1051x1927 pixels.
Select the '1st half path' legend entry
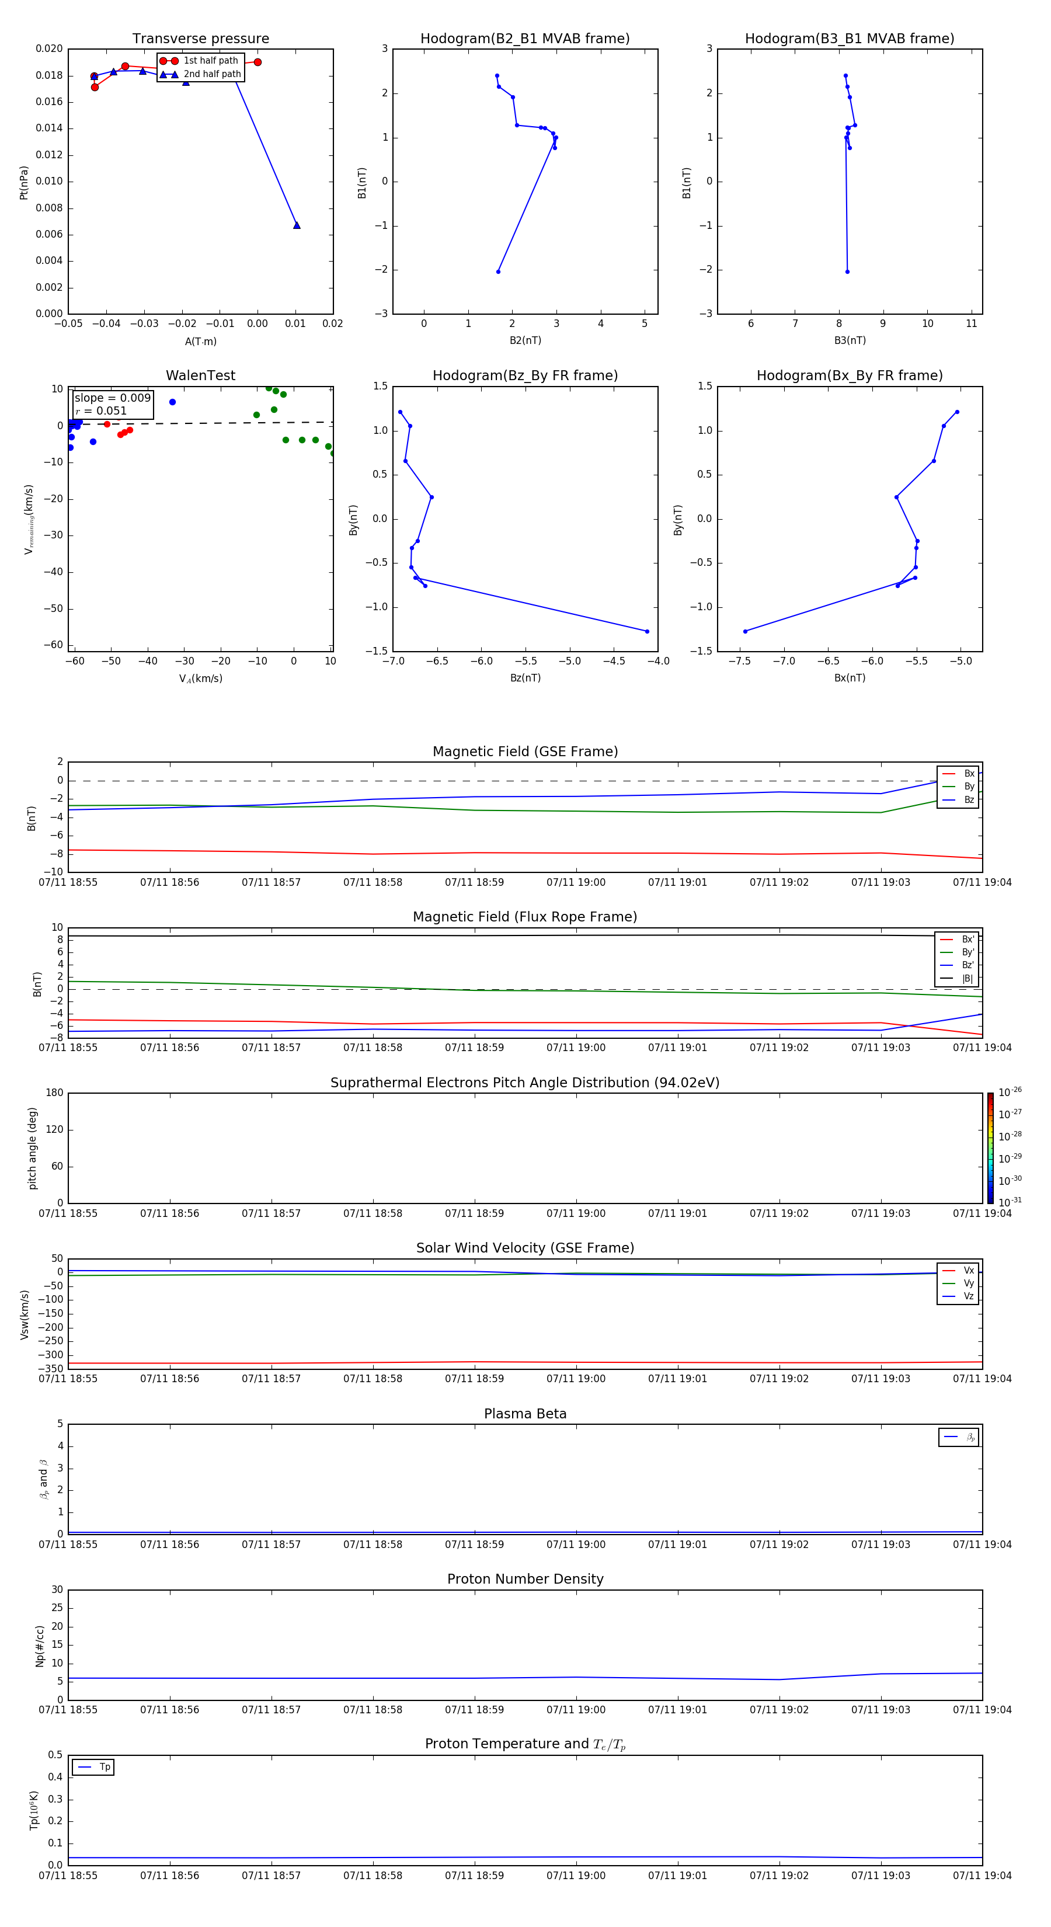(x=200, y=61)
